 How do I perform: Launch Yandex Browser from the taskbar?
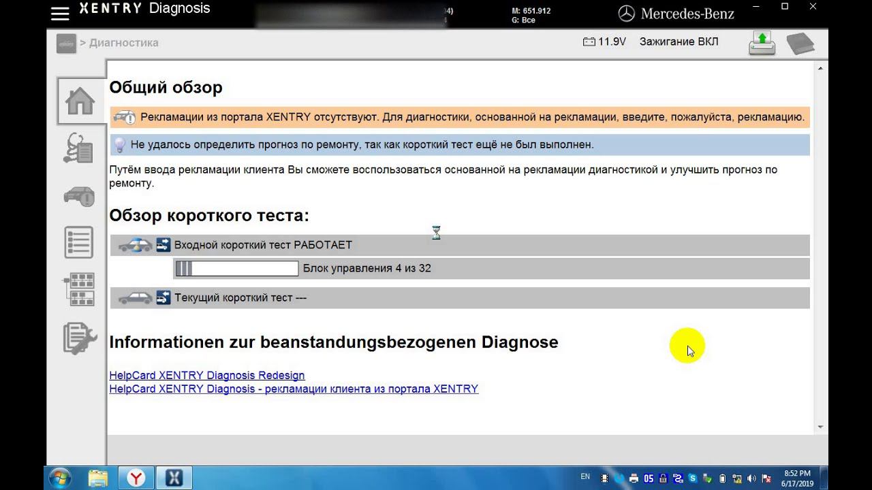[x=136, y=478]
